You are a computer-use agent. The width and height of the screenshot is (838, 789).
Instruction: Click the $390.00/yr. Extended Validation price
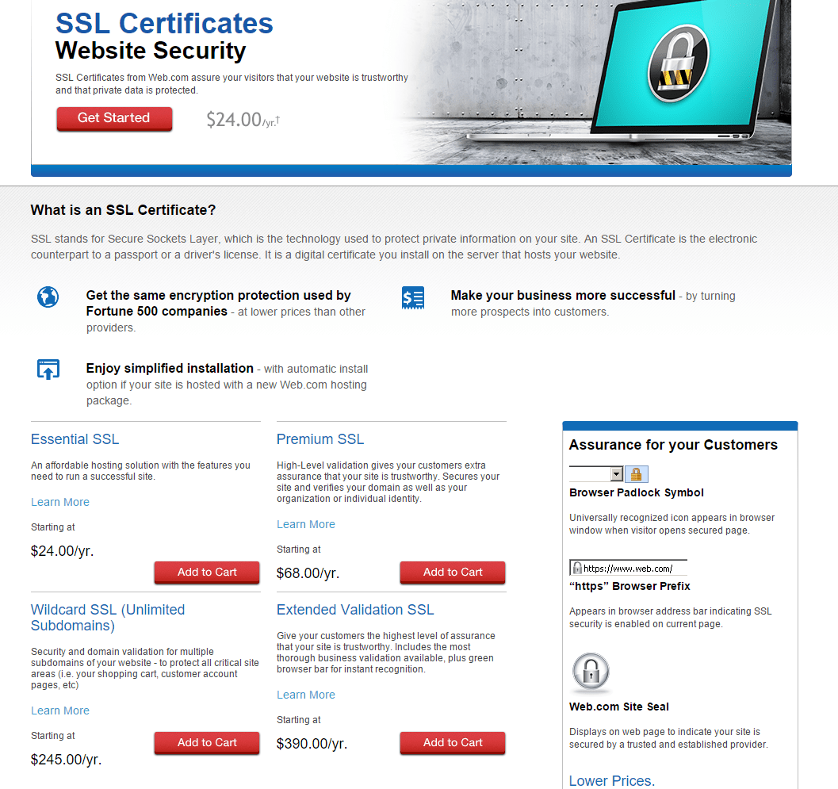click(x=312, y=744)
